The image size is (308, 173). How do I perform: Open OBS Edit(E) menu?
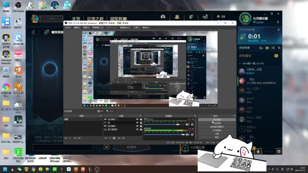77,28
